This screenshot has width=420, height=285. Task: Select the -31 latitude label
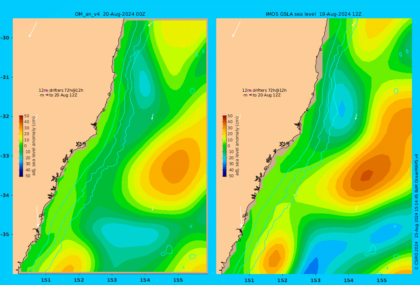point(5,77)
